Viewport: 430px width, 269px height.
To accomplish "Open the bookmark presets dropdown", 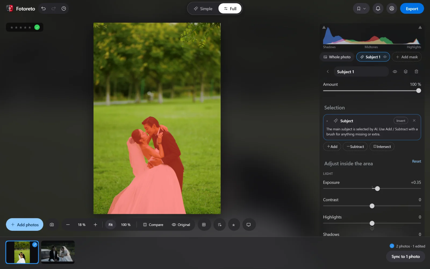I will pyautogui.click(x=361, y=9).
